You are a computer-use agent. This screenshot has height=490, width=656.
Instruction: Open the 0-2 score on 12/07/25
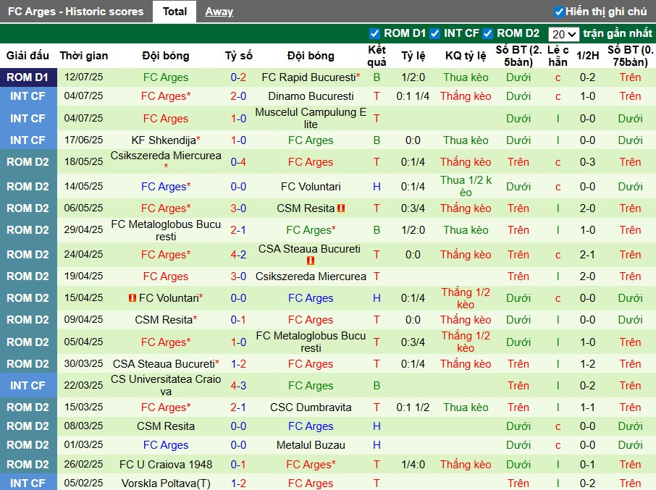point(238,77)
